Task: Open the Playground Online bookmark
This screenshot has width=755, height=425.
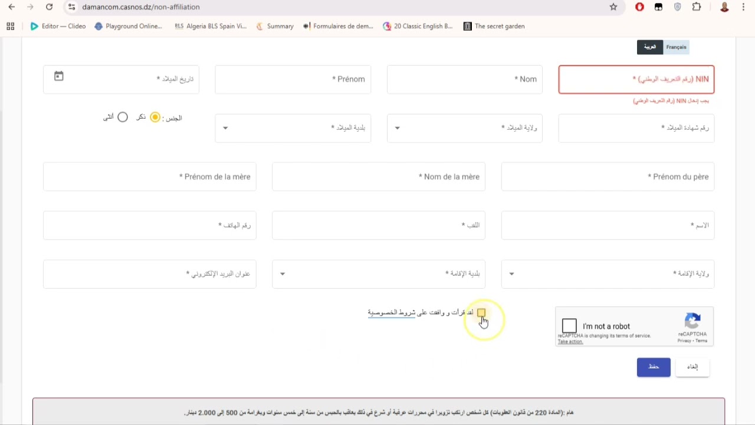Action: (128, 26)
